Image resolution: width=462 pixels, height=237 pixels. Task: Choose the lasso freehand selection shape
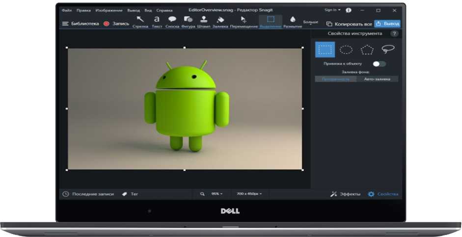388,50
